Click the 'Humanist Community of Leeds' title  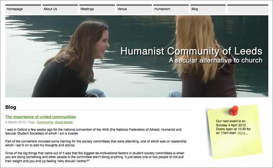tap(191, 52)
